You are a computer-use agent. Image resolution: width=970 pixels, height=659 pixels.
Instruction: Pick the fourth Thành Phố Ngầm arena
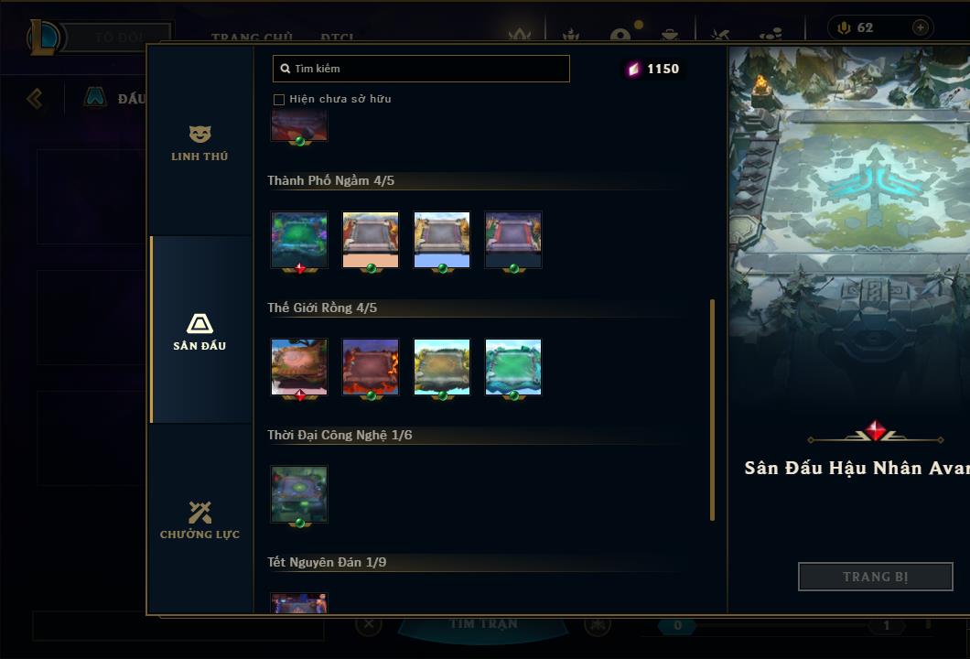point(513,240)
